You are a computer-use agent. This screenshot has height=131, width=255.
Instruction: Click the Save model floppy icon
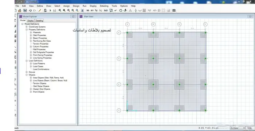[x=25, y=11]
